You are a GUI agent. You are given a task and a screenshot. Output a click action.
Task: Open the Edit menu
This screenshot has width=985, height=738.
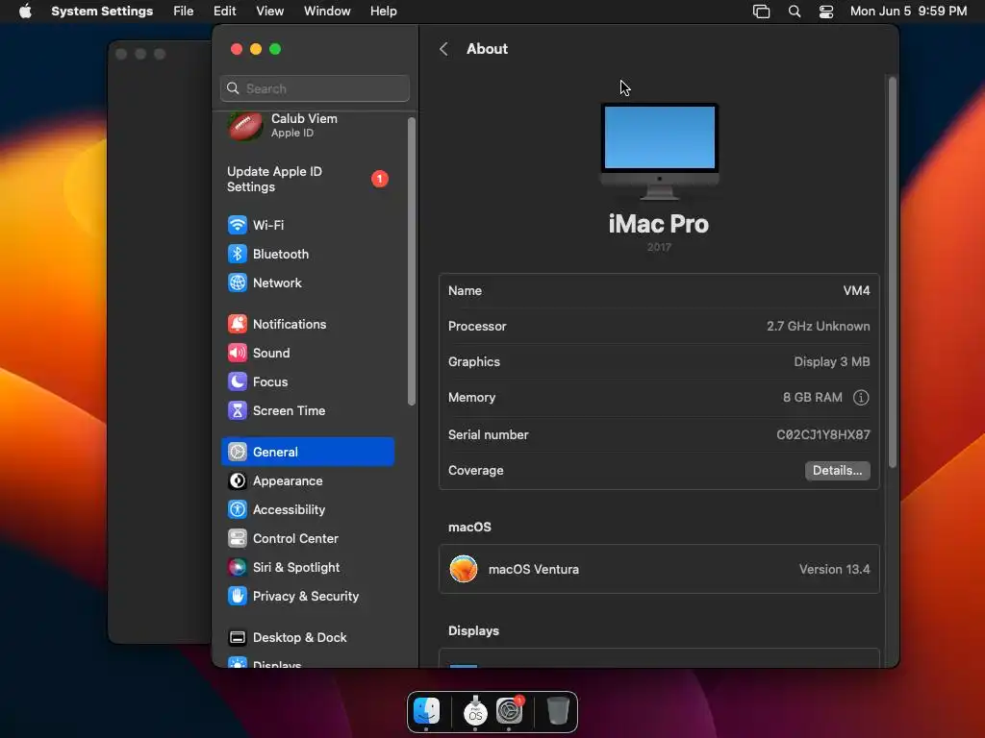pos(224,12)
